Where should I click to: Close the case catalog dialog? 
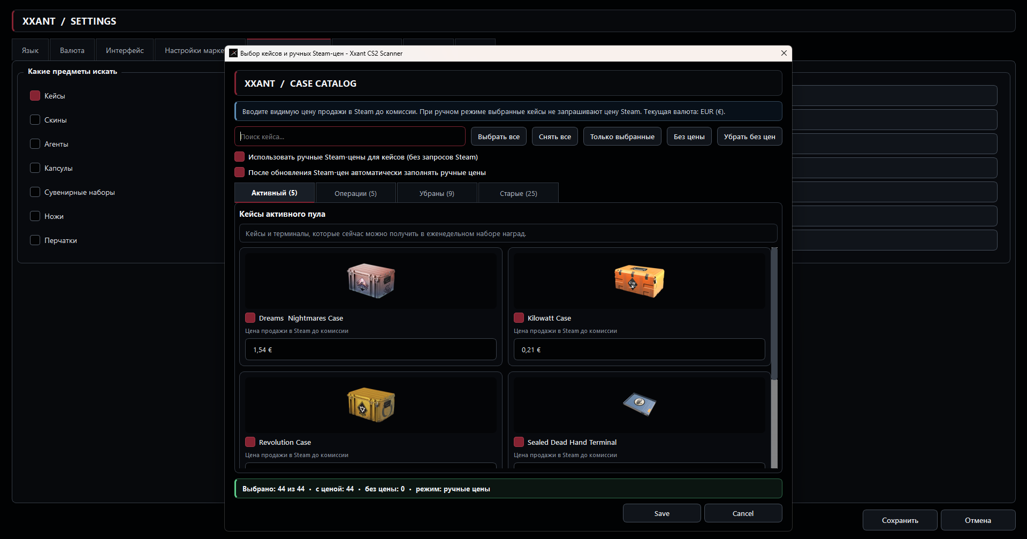click(x=784, y=53)
